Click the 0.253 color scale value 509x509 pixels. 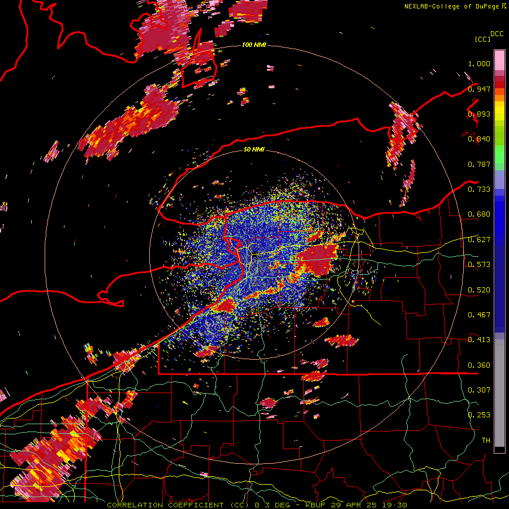point(479,415)
